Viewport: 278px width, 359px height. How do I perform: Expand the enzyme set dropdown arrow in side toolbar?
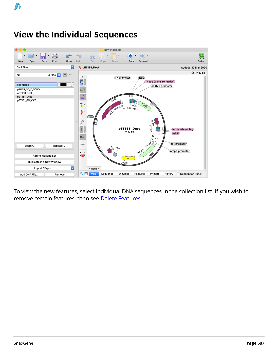point(85,82)
